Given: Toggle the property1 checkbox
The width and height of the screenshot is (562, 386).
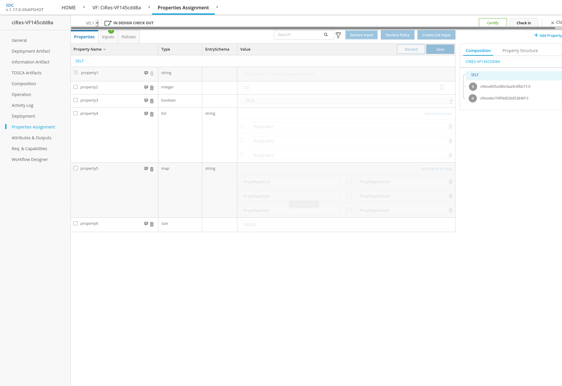Looking at the screenshot, I should [x=76, y=73].
